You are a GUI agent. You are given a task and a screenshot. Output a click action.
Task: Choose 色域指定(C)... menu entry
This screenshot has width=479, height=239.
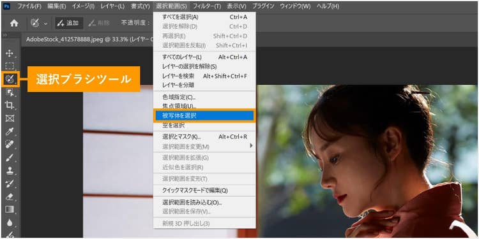tap(204, 98)
